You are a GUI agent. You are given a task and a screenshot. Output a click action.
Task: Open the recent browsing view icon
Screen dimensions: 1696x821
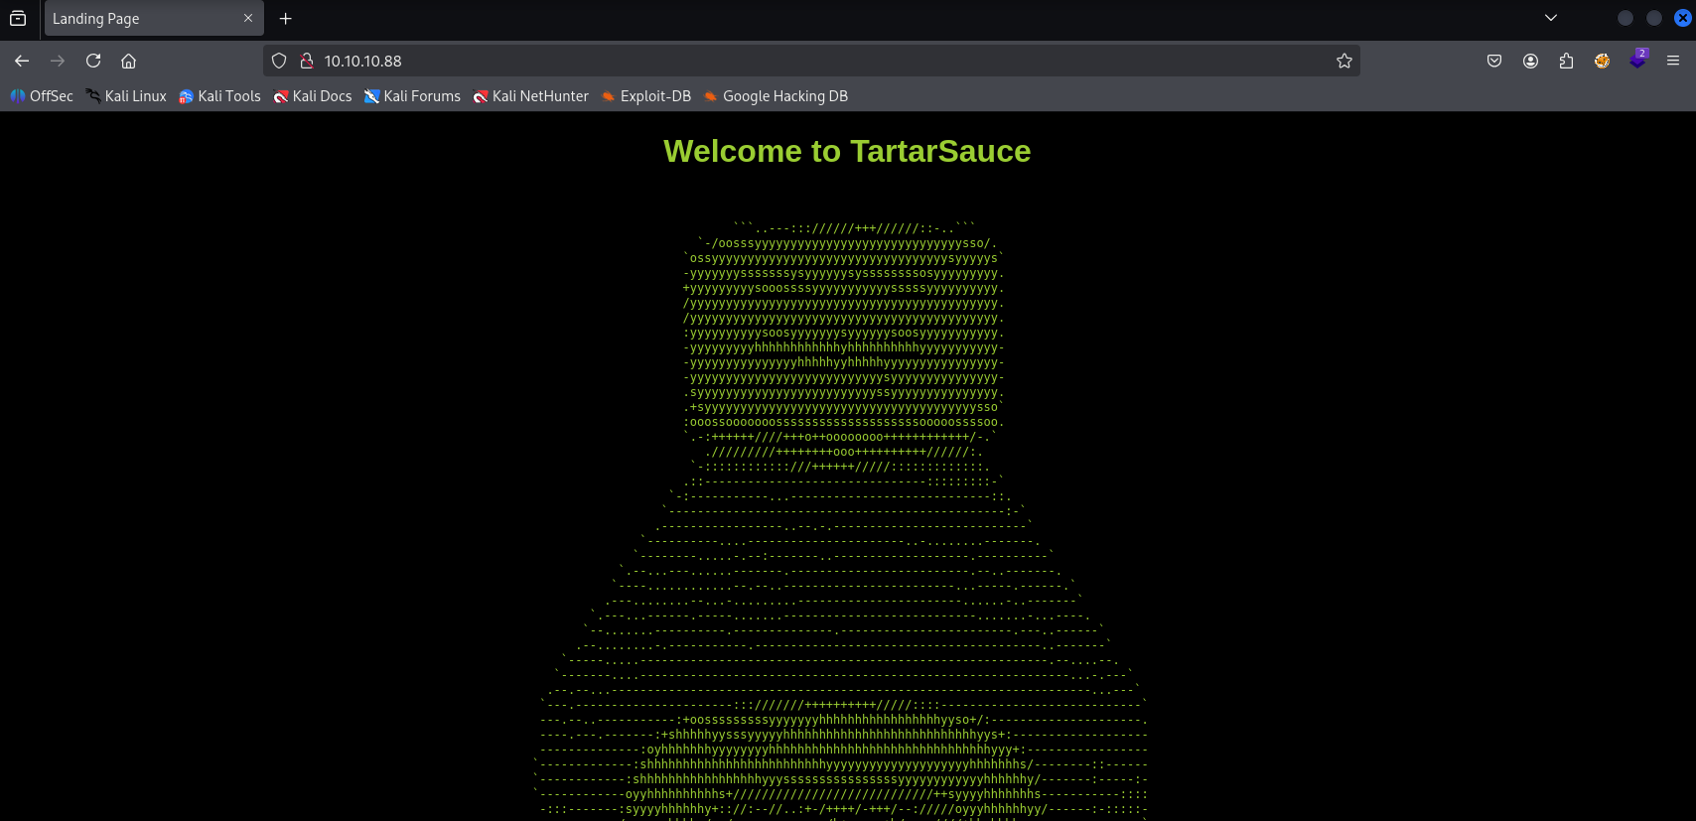point(18,18)
